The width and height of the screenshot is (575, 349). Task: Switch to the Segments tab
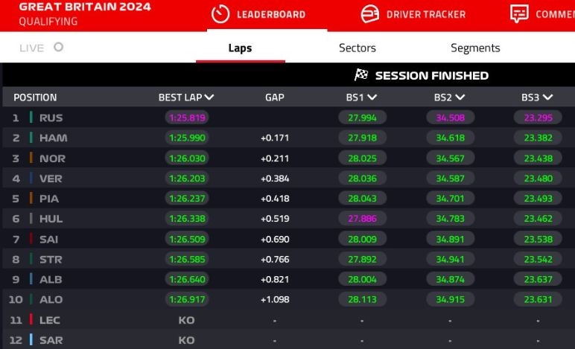(475, 48)
